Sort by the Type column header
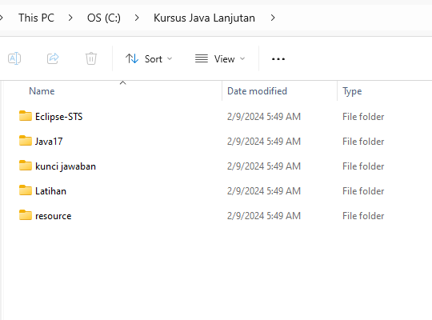Image resolution: width=432 pixels, height=320 pixels. pyautogui.click(x=352, y=91)
